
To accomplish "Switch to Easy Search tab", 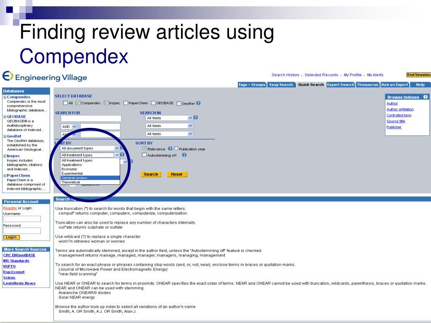I will click(281, 85).
